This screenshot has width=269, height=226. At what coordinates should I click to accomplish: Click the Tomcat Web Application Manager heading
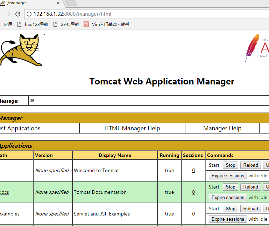pos(162,82)
